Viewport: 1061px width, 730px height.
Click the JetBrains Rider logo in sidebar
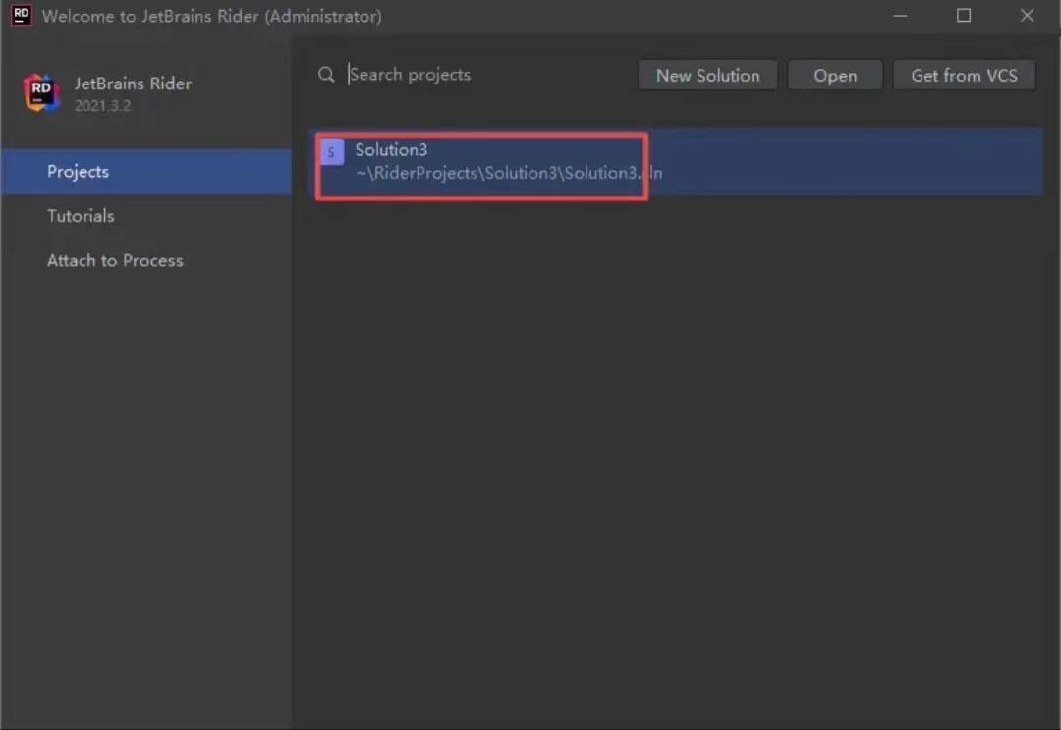click(41, 92)
